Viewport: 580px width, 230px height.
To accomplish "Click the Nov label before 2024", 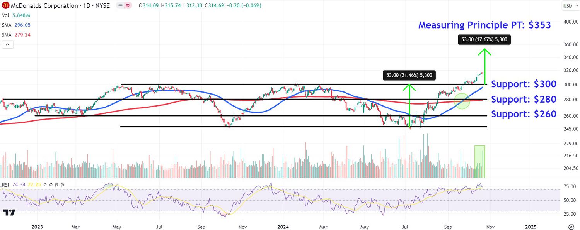I will point(242,226).
